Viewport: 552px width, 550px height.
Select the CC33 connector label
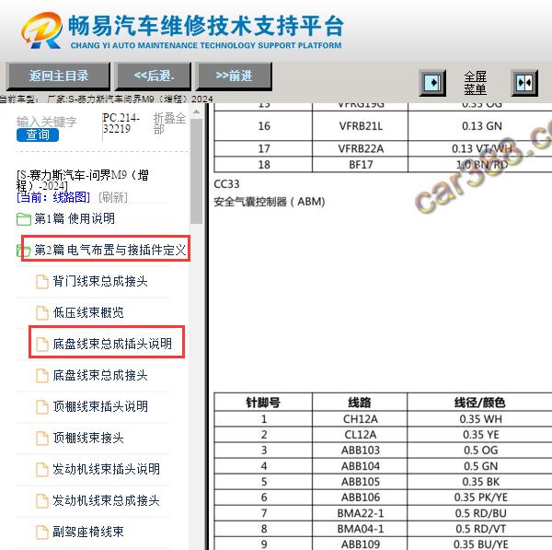click(x=226, y=184)
